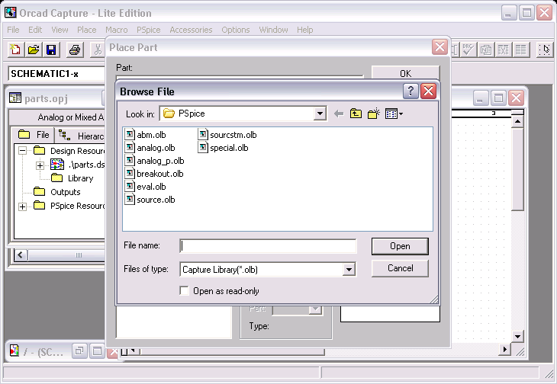Screen dimensions: 557x384
Task: Click the schematic vertical scrollbar up arrow
Action: 517,122
